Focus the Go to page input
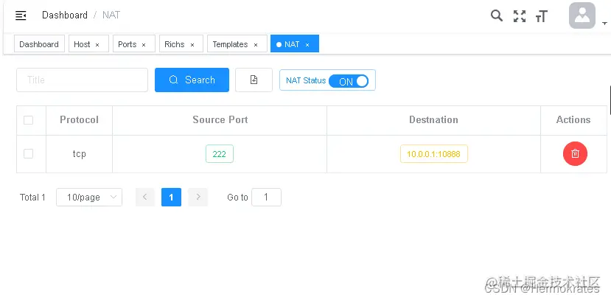 coord(266,197)
